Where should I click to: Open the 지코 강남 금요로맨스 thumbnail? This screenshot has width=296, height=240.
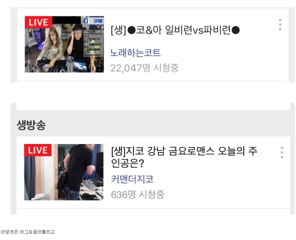tap(64, 172)
